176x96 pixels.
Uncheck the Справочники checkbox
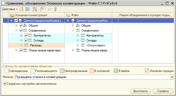click(21, 30)
